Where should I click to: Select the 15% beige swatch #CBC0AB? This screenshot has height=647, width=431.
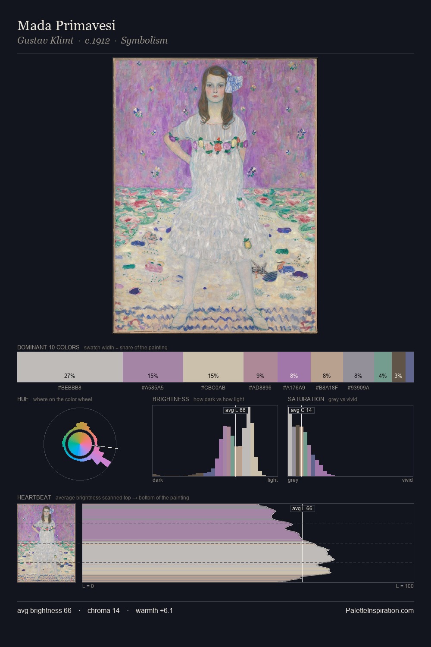coord(213,367)
